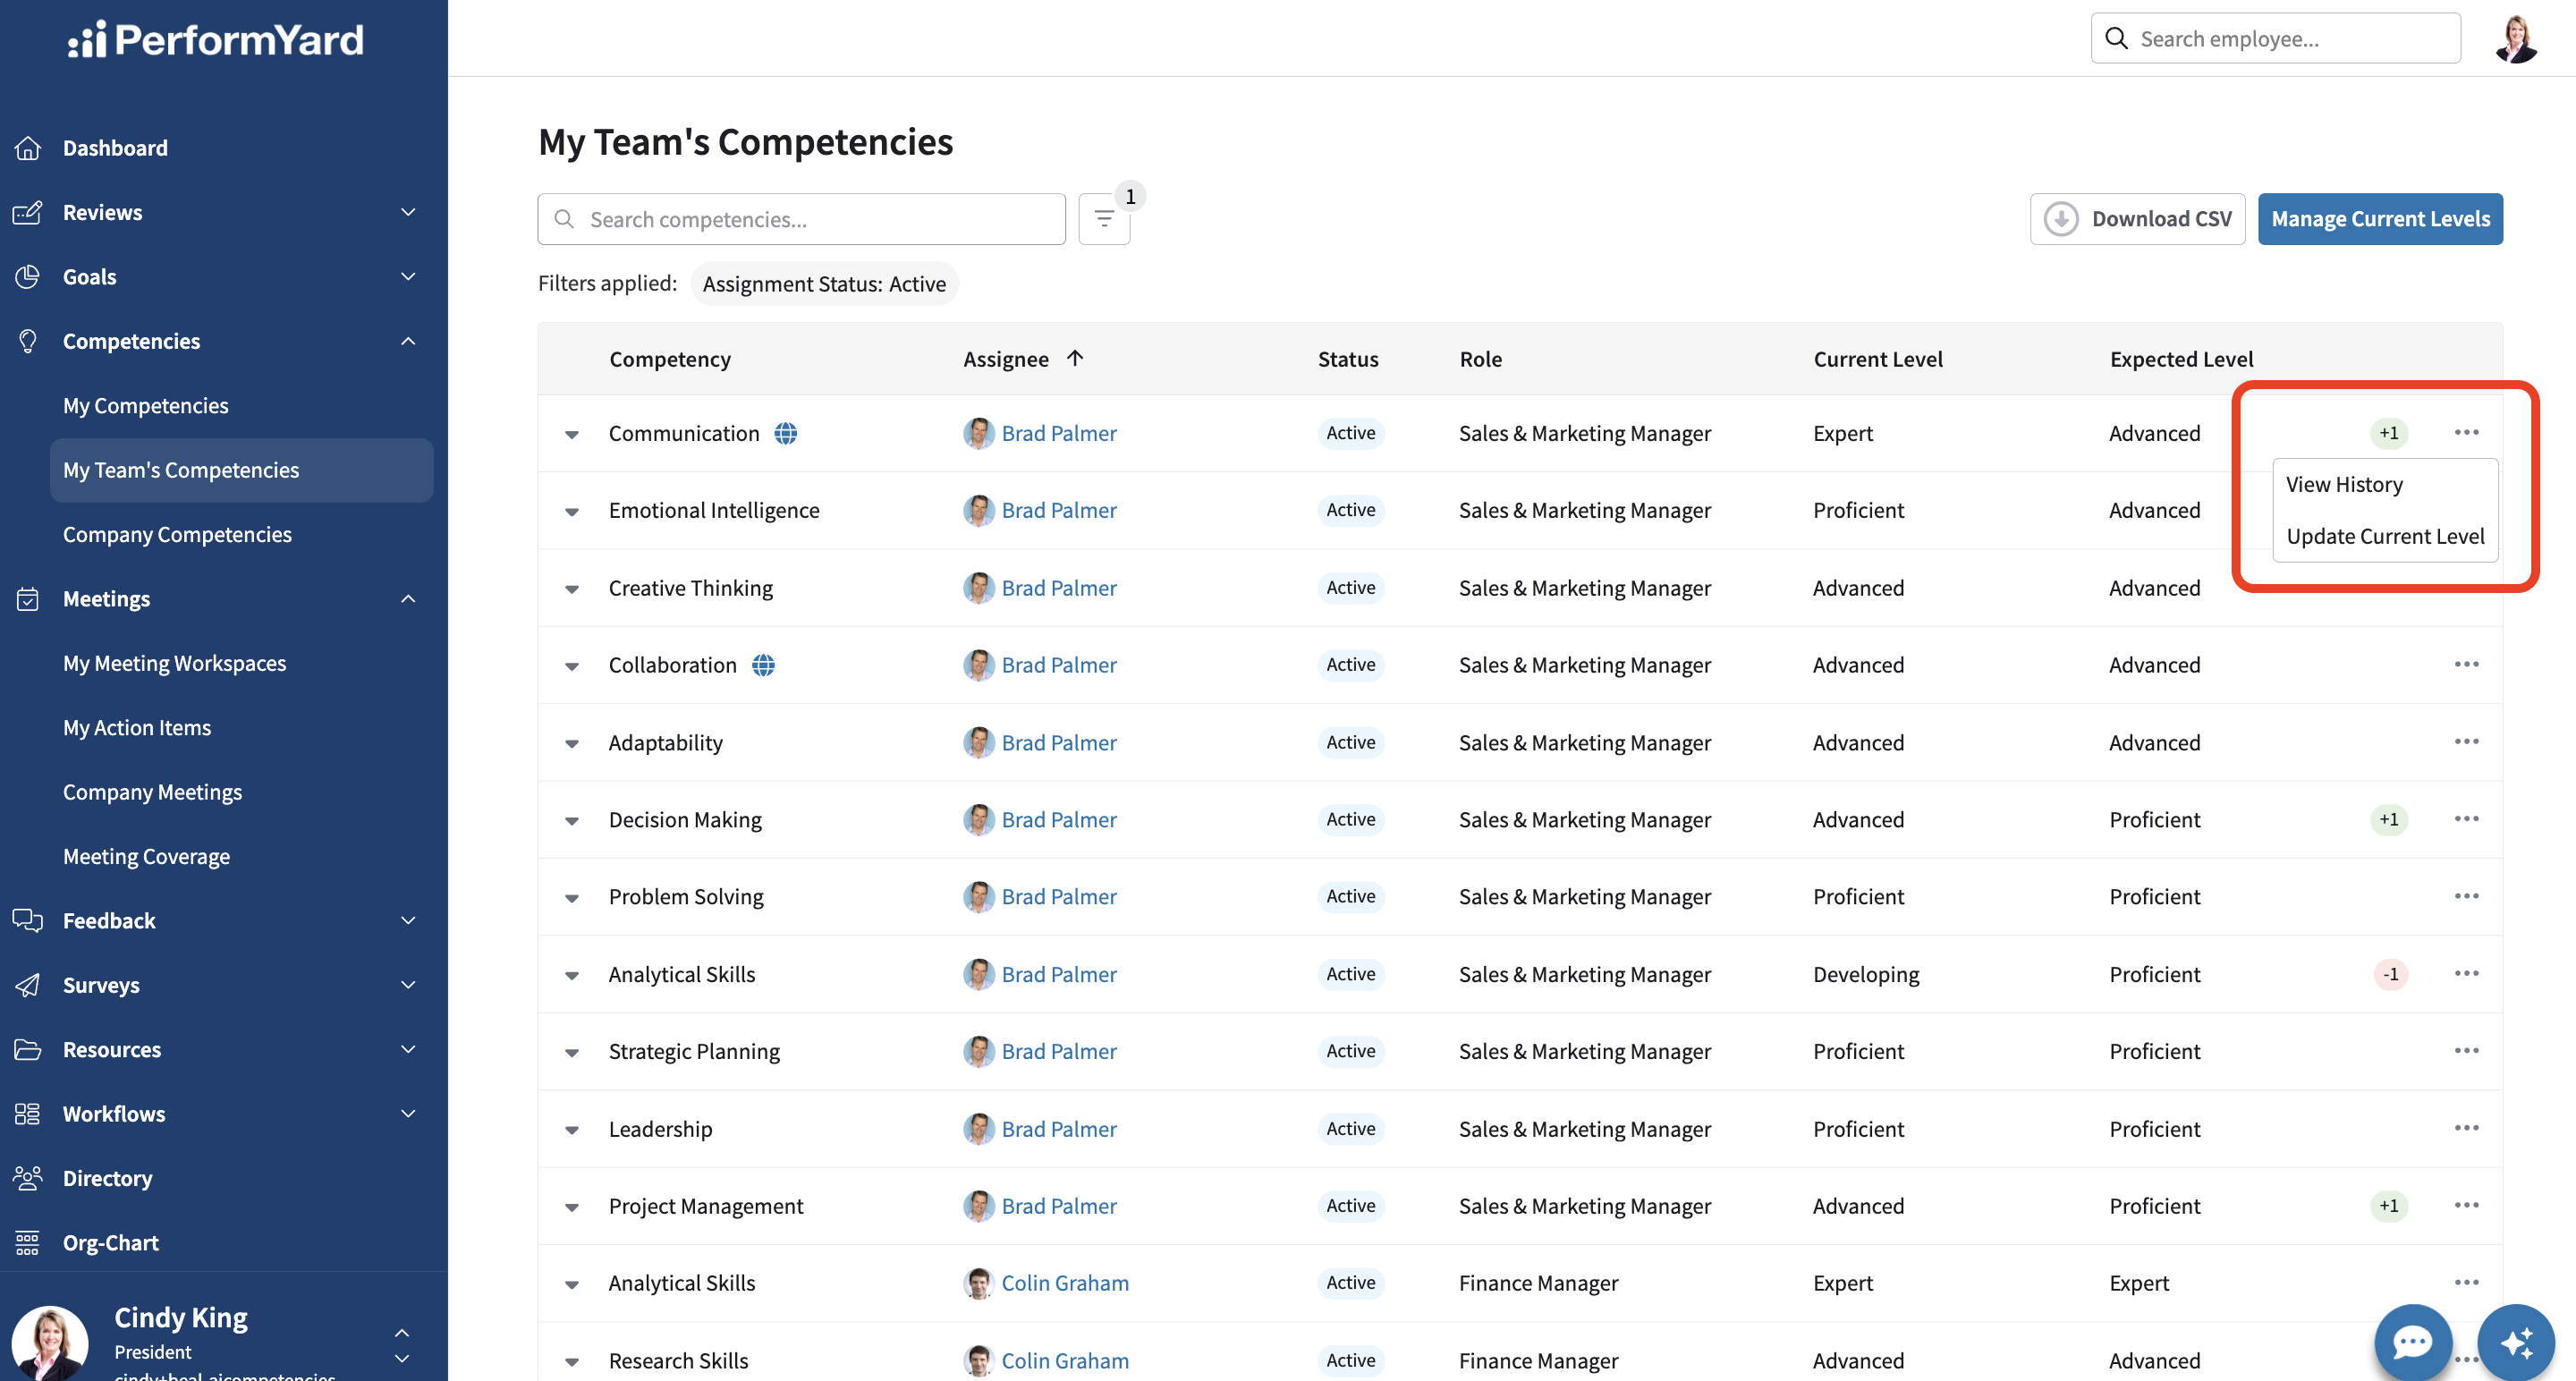
Task: Click the Manage Current Levels button
Action: coord(2380,219)
